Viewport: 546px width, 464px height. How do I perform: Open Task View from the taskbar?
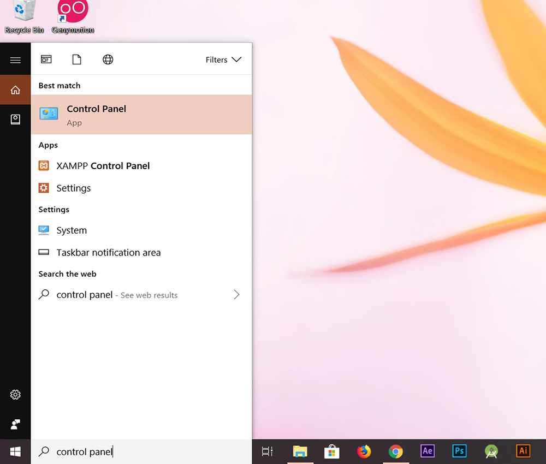tap(267, 451)
